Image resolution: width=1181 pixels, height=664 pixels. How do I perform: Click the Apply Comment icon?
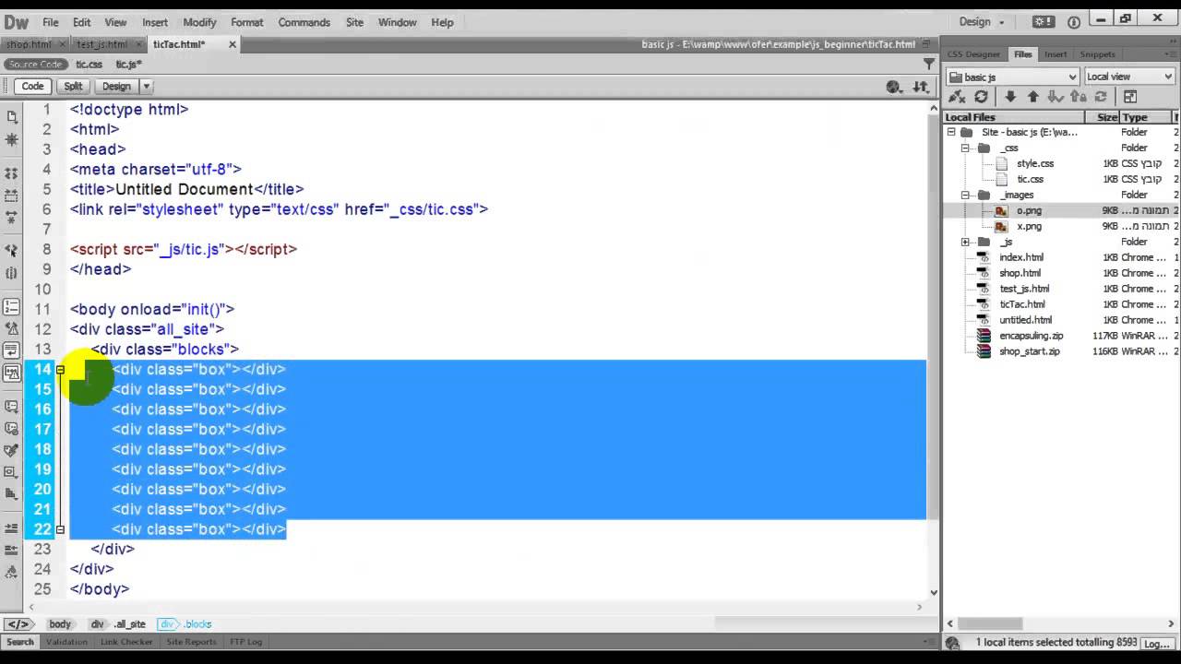point(12,406)
